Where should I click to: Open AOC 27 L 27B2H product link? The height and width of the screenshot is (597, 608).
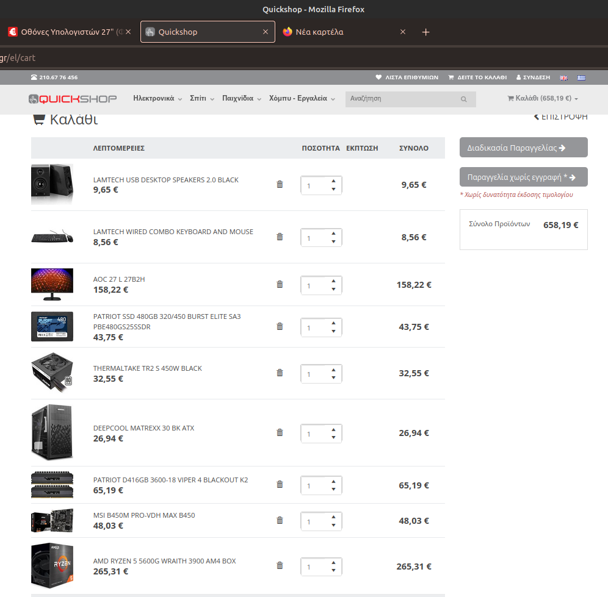(x=119, y=279)
